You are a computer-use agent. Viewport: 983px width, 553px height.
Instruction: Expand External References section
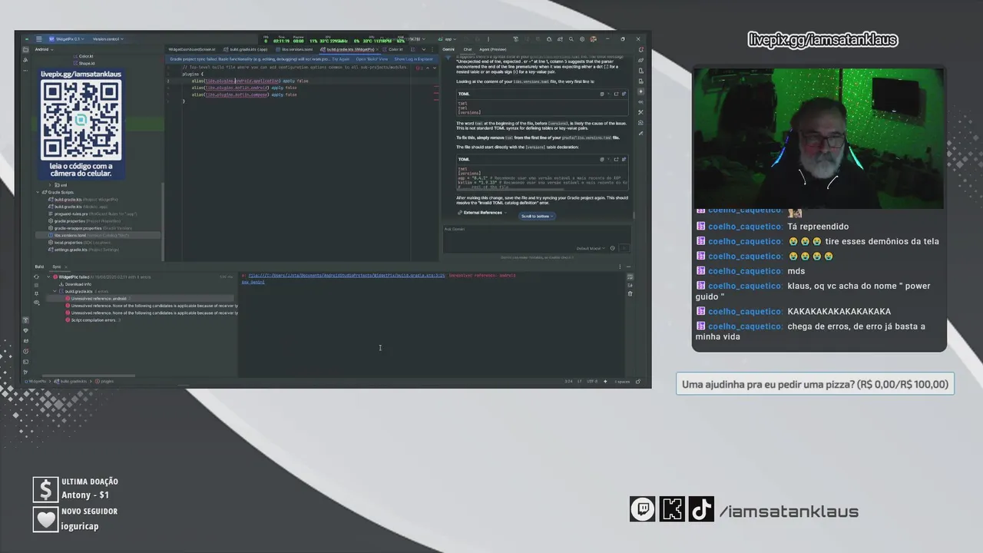coord(482,213)
